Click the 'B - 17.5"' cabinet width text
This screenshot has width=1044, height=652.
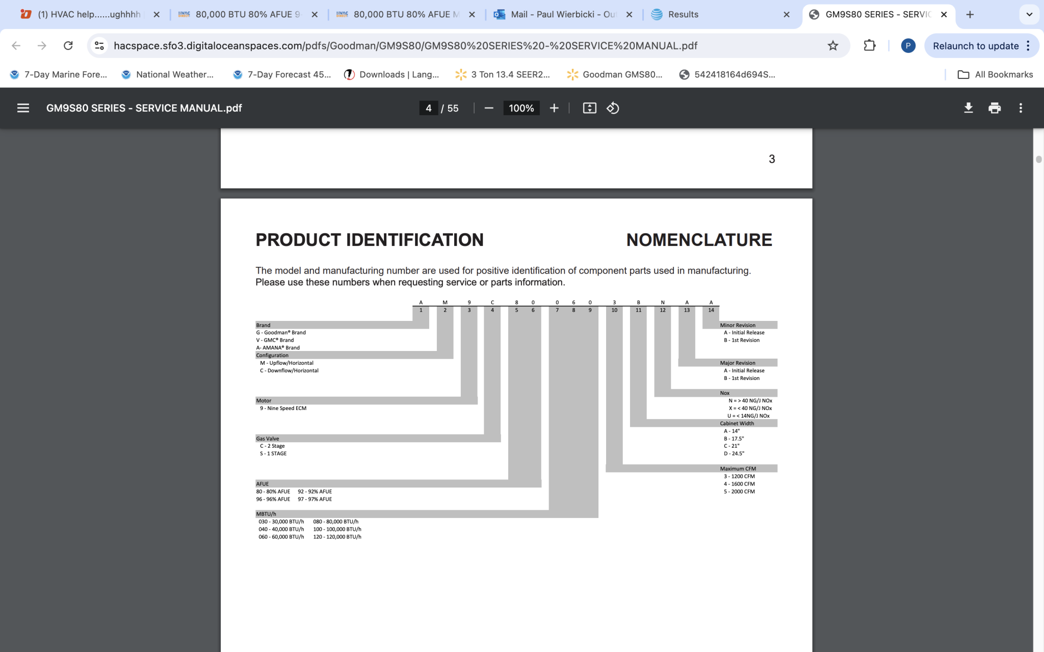point(734,438)
